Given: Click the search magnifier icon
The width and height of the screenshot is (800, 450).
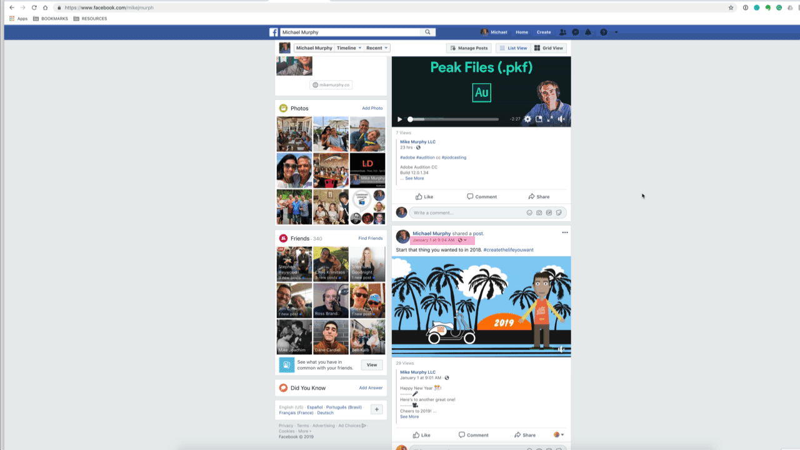Looking at the screenshot, I should point(428,32).
